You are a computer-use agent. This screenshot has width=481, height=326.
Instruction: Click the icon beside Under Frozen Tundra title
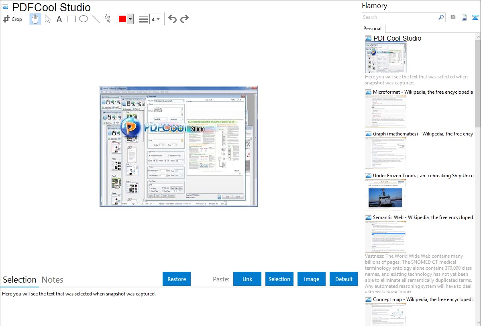tap(369, 176)
